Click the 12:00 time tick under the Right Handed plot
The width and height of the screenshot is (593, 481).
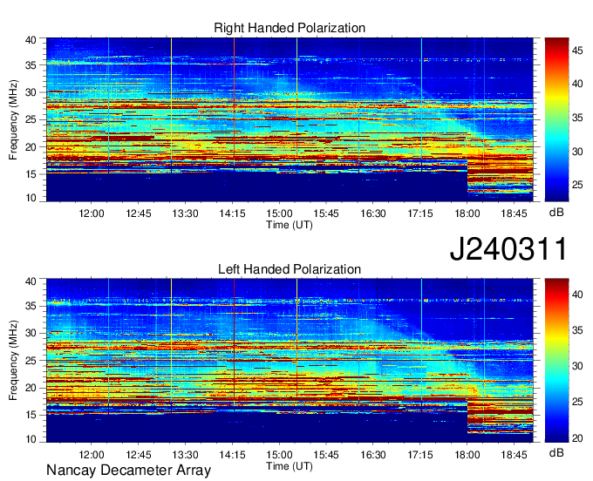pyautogui.click(x=92, y=213)
